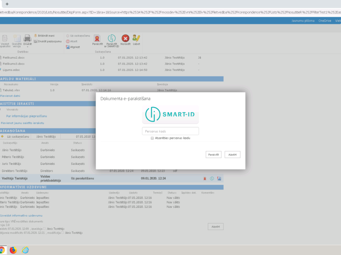Click the yellow diamond Uz saskaņošanu status icon
The height and width of the screenshot is (255, 341).
tap(2, 136)
